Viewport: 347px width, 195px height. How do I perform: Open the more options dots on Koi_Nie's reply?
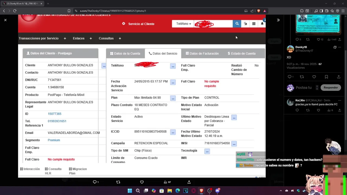click(340, 100)
